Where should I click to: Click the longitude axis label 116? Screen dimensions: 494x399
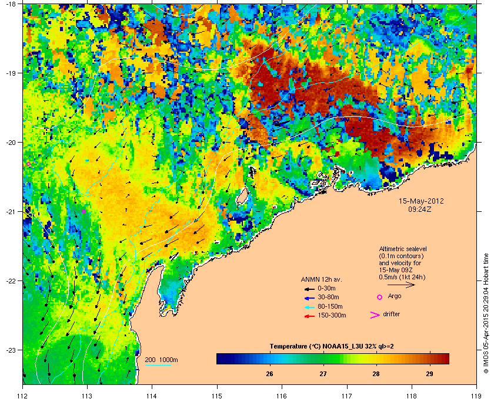tap(282, 395)
